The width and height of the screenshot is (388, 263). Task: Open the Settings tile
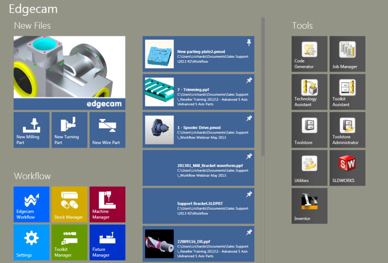(32, 243)
